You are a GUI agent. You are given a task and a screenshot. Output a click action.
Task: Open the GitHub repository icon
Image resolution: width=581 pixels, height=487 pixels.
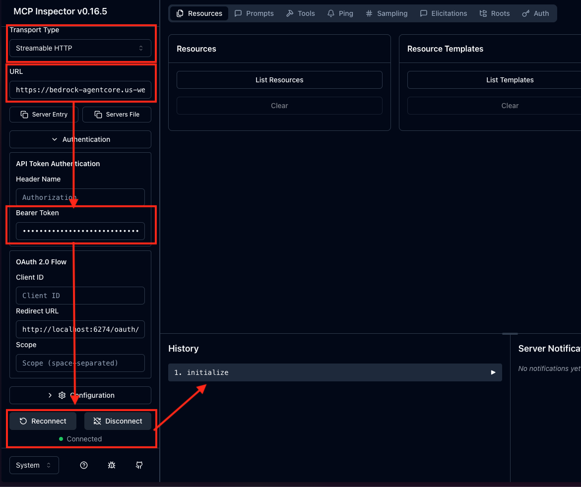point(139,465)
